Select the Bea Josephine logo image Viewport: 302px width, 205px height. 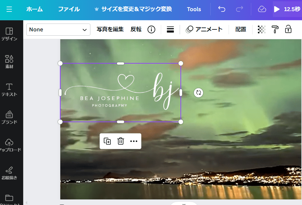(x=121, y=93)
